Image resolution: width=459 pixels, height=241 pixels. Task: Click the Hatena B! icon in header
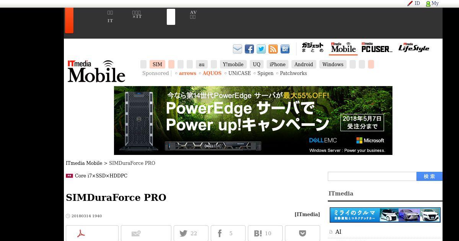(285, 49)
